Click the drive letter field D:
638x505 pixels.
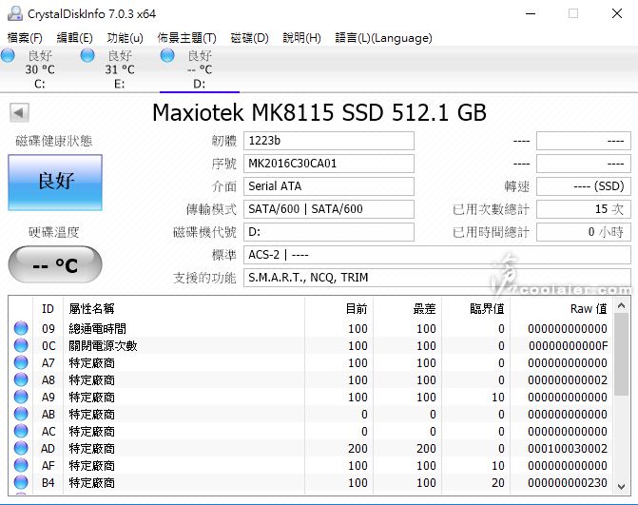(329, 232)
